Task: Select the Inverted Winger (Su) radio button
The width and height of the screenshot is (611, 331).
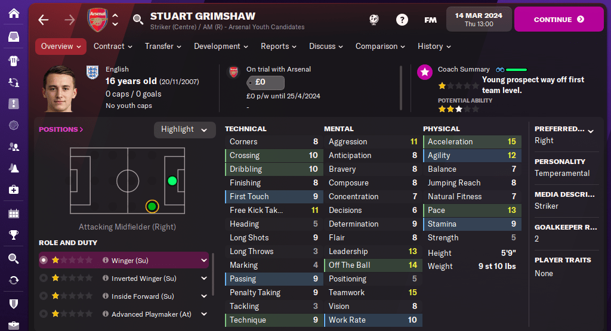Action: coord(44,278)
